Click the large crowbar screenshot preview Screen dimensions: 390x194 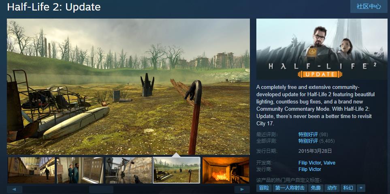click(x=128, y=86)
